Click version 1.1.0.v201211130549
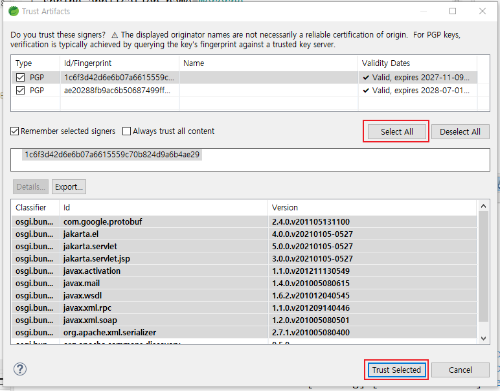Image resolution: width=500 pixels, height=391 pixels. coord(311,271)
